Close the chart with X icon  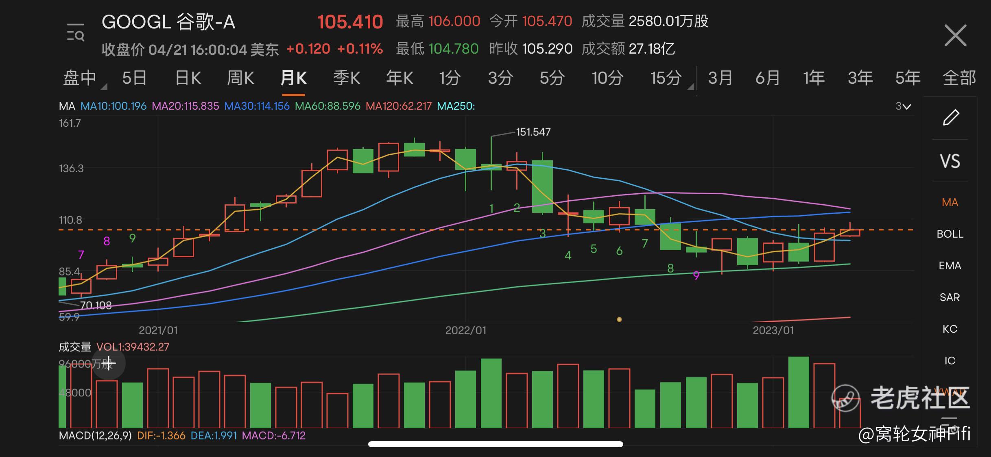click(x=955, y=36)
